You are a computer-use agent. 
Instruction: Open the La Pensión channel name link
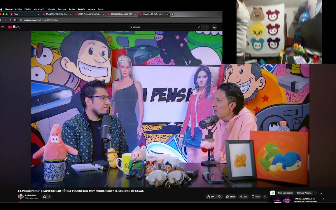[31, 195]
